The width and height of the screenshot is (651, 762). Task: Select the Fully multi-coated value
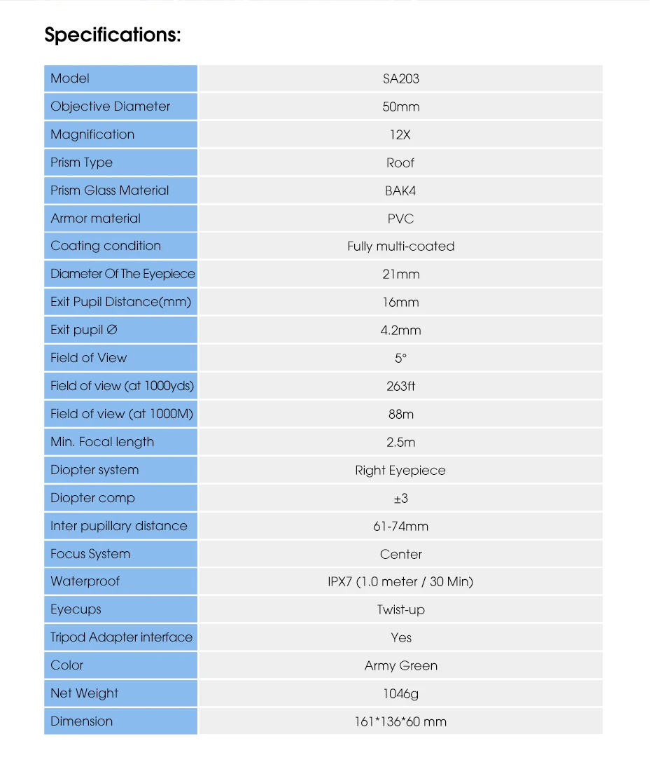coord(400,247)
